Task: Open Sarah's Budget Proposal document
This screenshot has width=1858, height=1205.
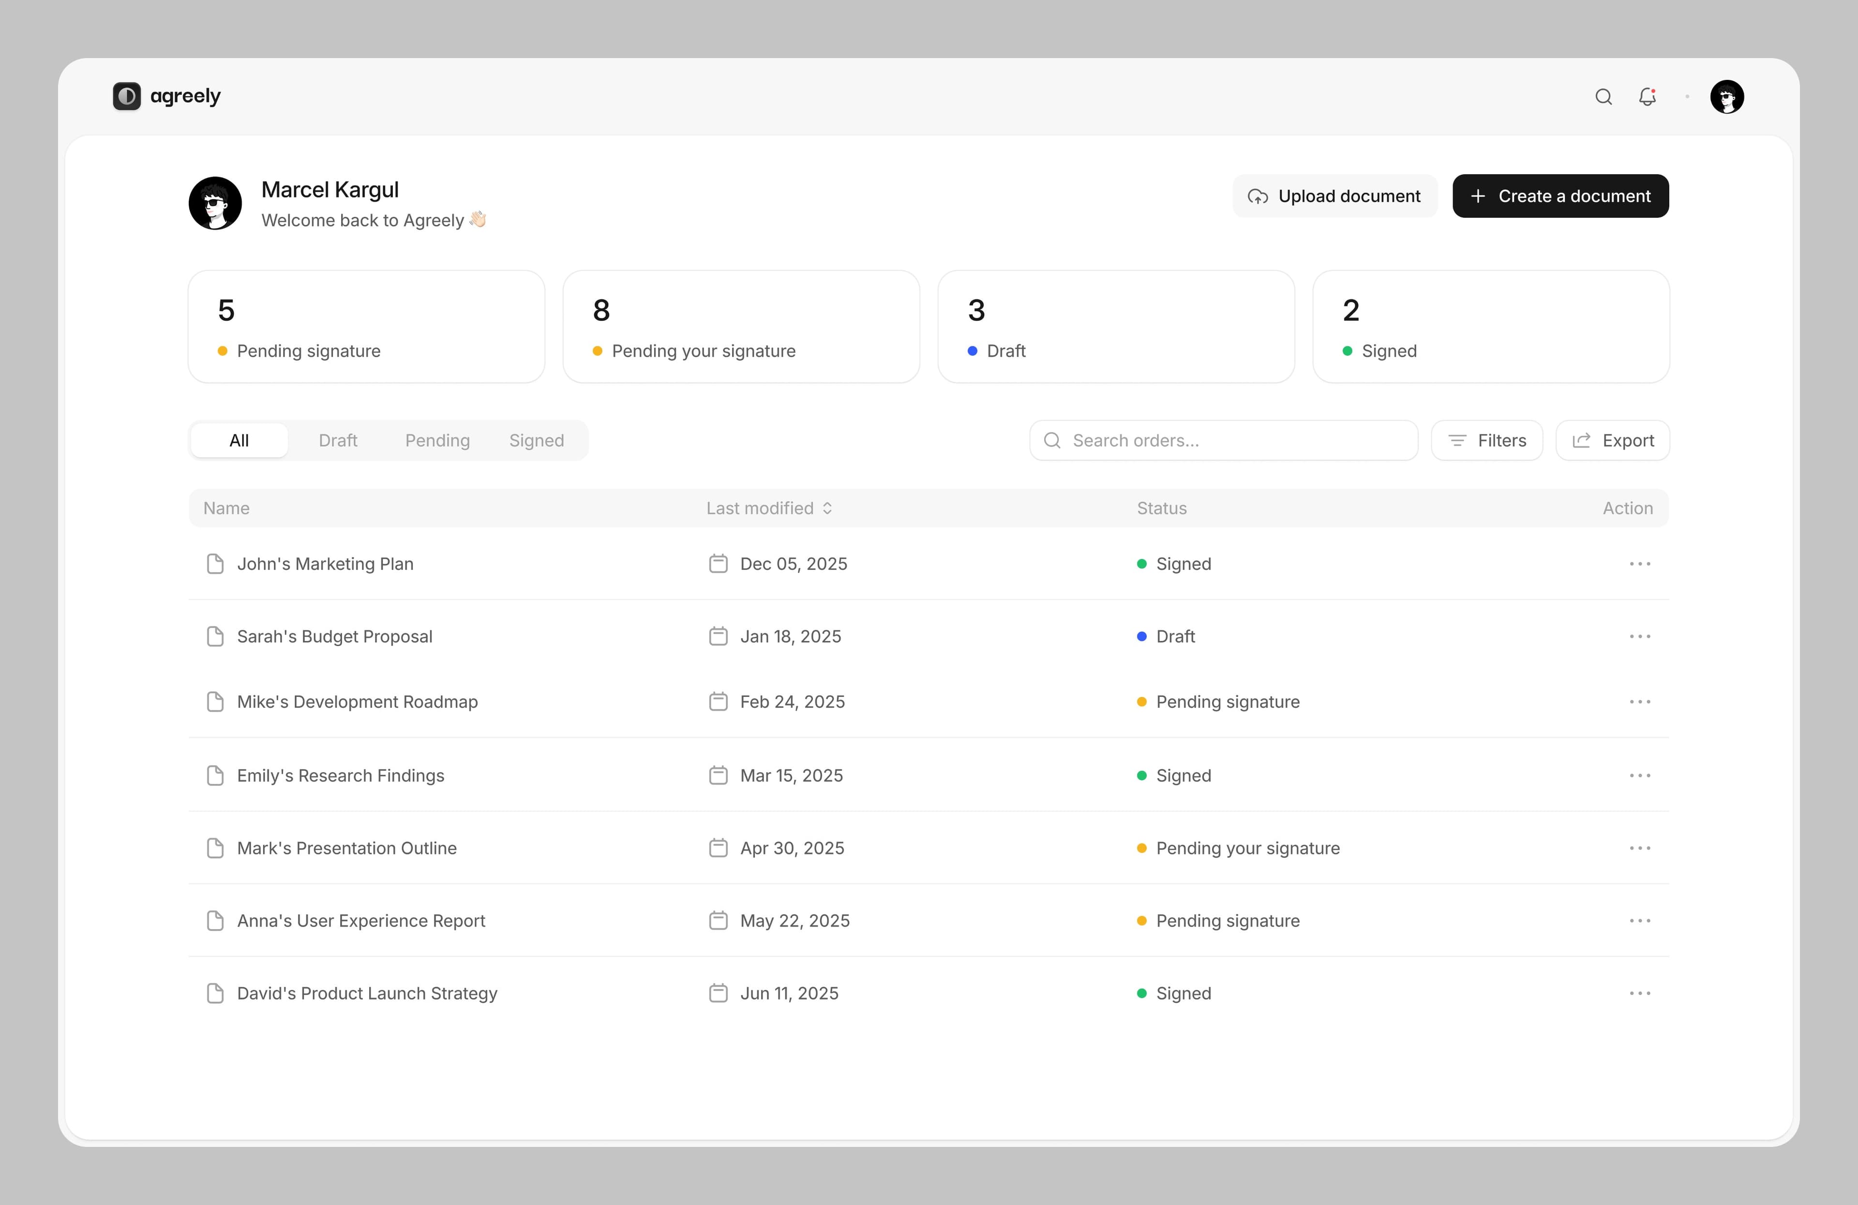Action: point(335,636)
